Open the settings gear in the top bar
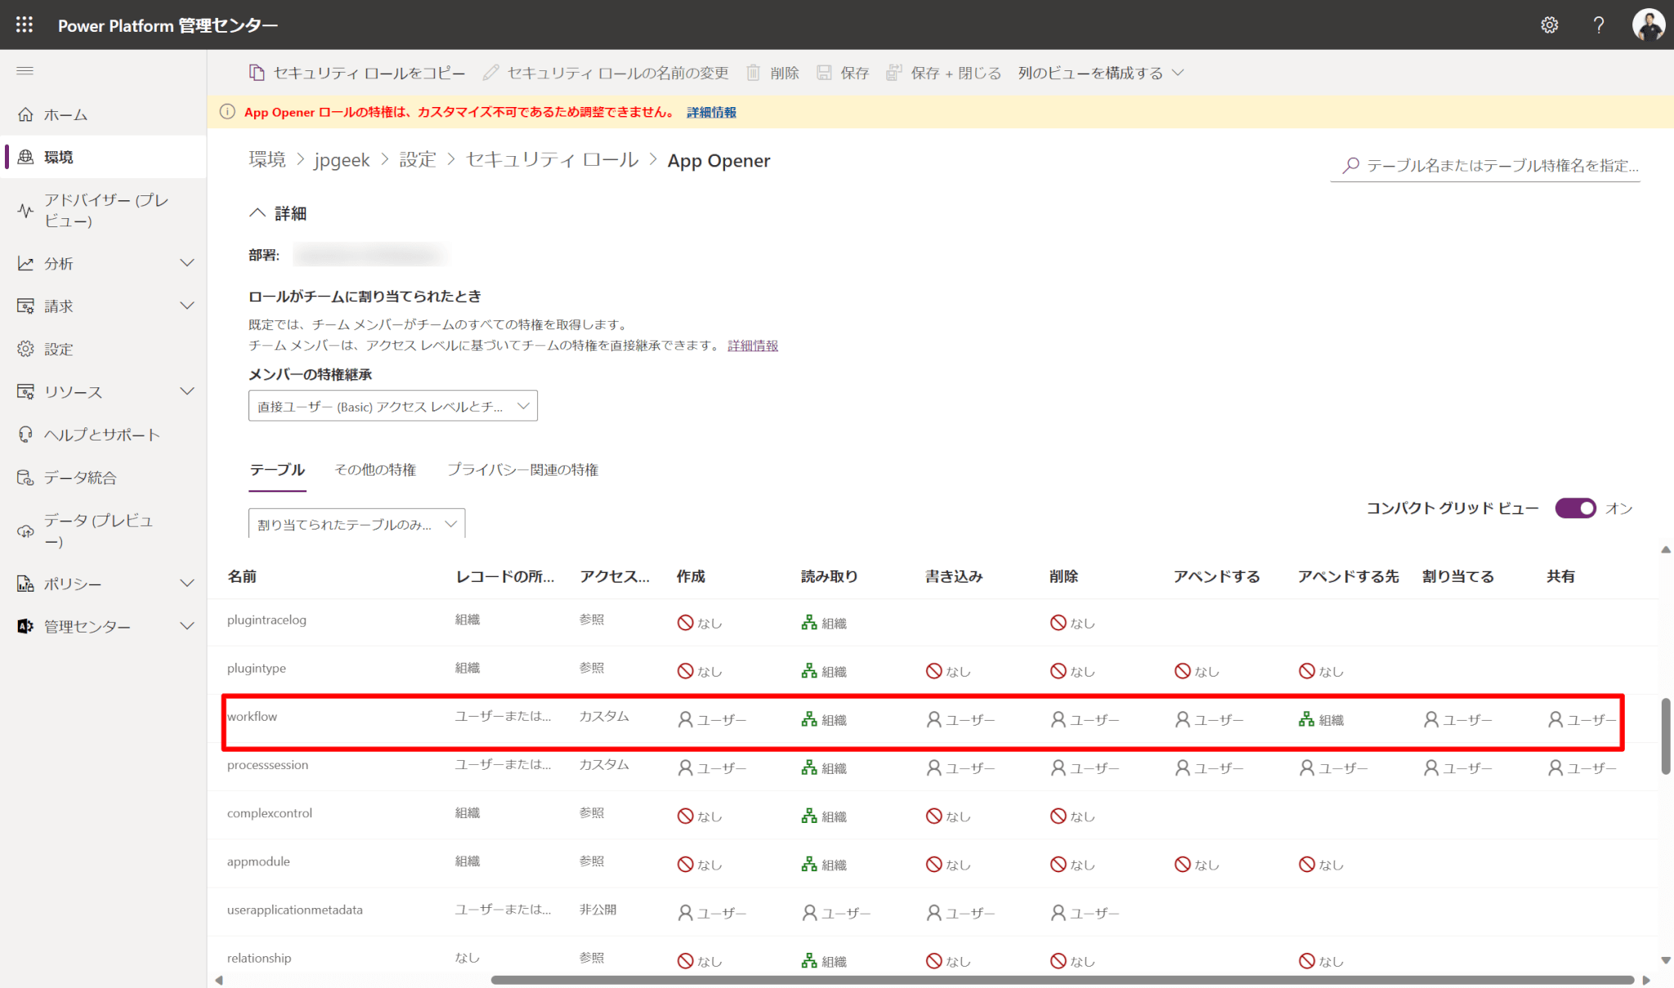Image resolution: width=1674 pixels, height=988 pixels. (1550, 25)
